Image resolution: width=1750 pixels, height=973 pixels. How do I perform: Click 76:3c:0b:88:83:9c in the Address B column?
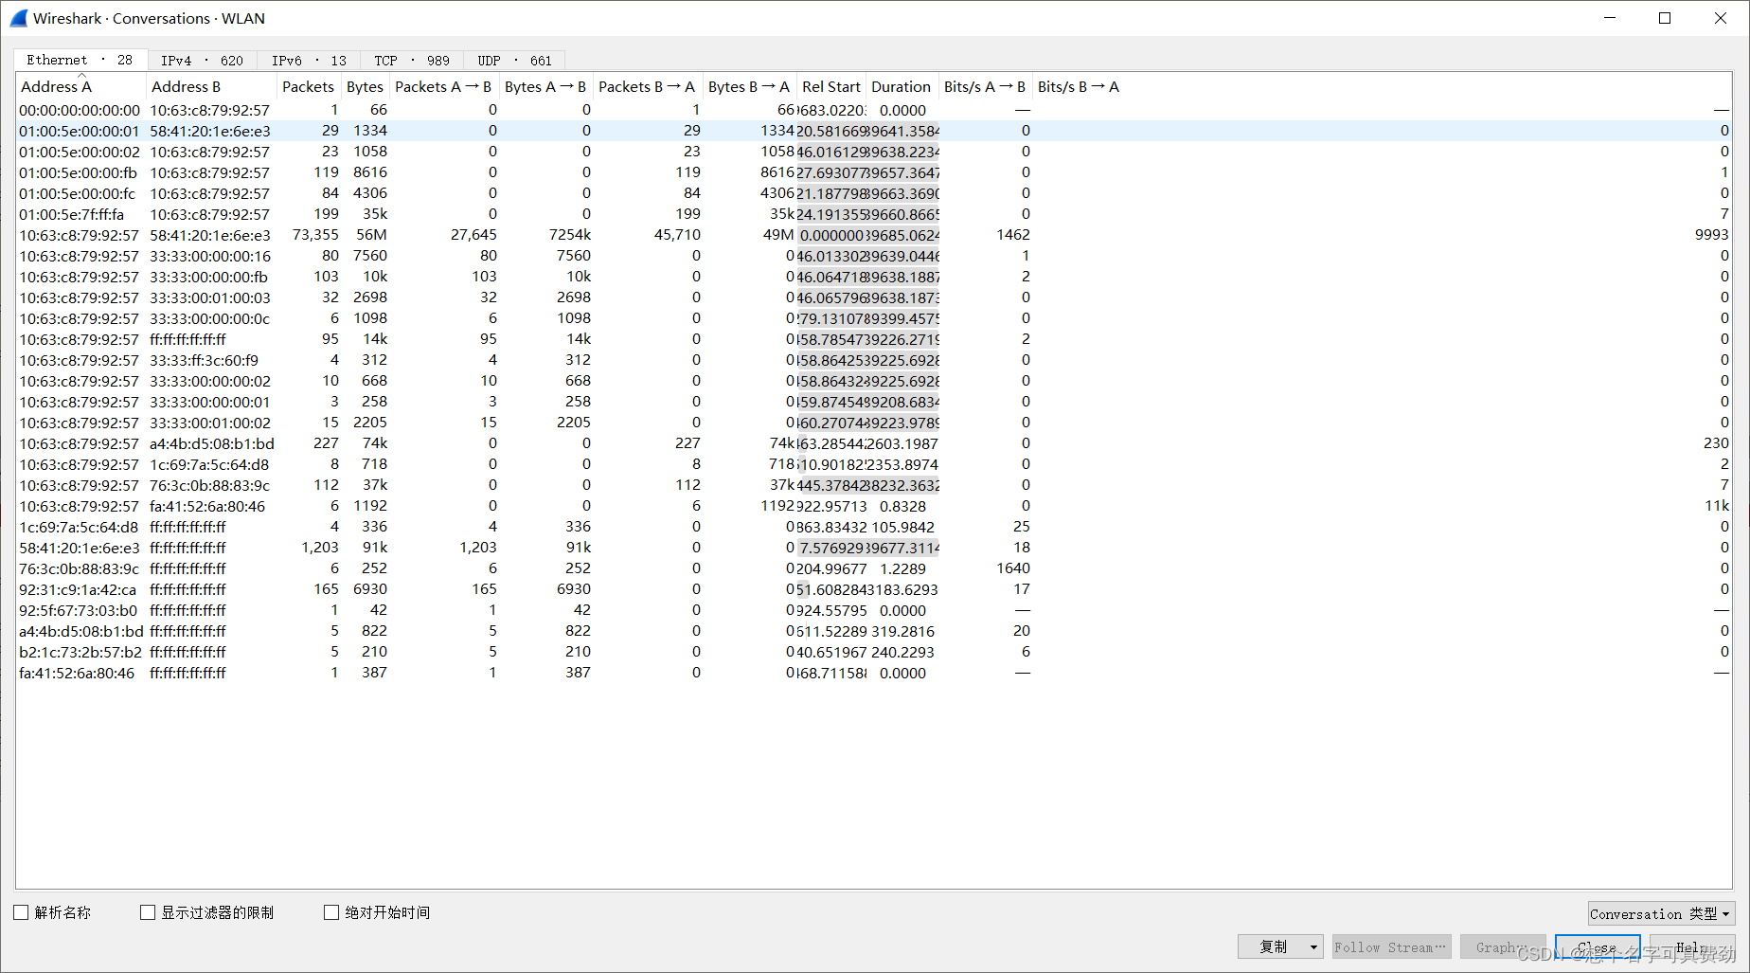click(210, 485)
